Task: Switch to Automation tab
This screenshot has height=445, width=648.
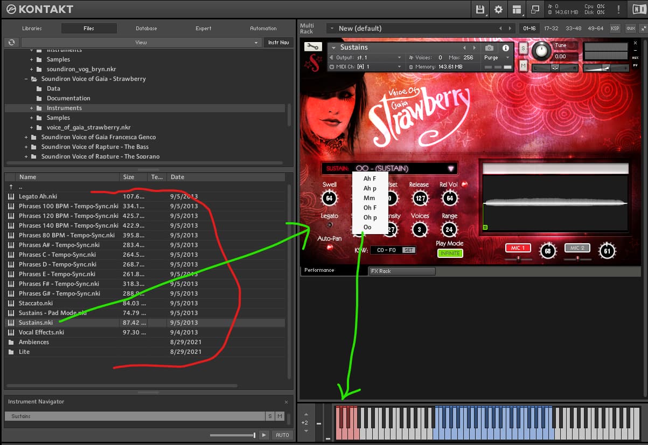Action: click(x=263, y=28)
